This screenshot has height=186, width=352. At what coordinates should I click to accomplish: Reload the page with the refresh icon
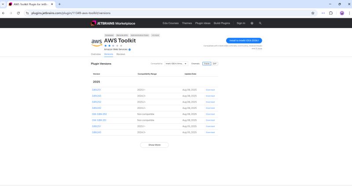pos(18,13)
